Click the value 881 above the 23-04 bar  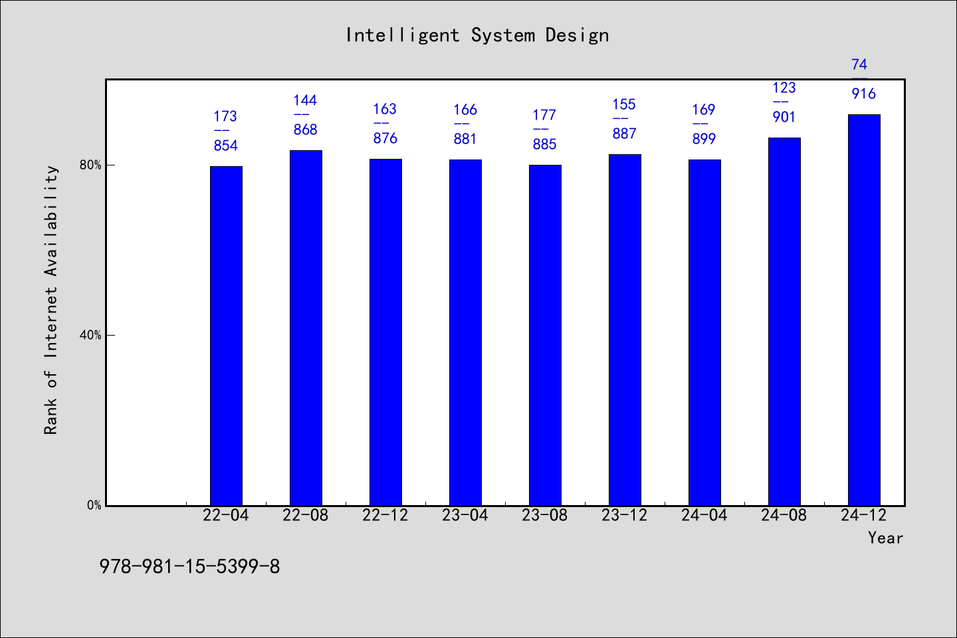pos(465,139)
